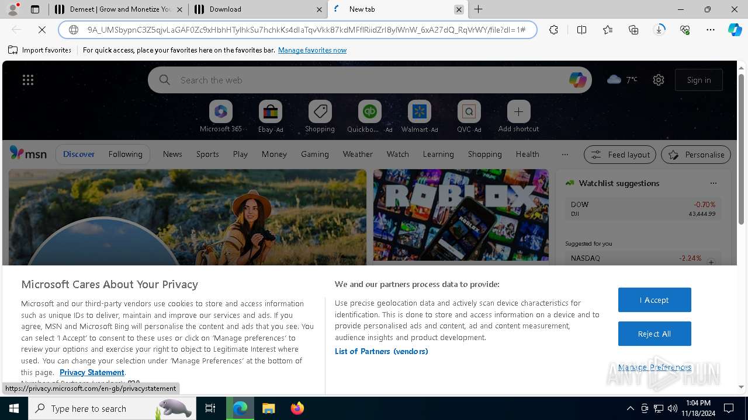Open the Learning category
The width and height of the screenshot is (748, 420).
438,154
